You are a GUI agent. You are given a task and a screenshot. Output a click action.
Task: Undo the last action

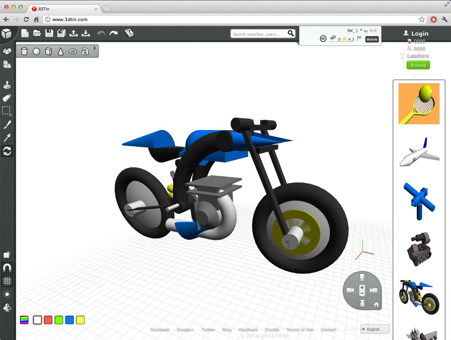click(x=101, y=33)
